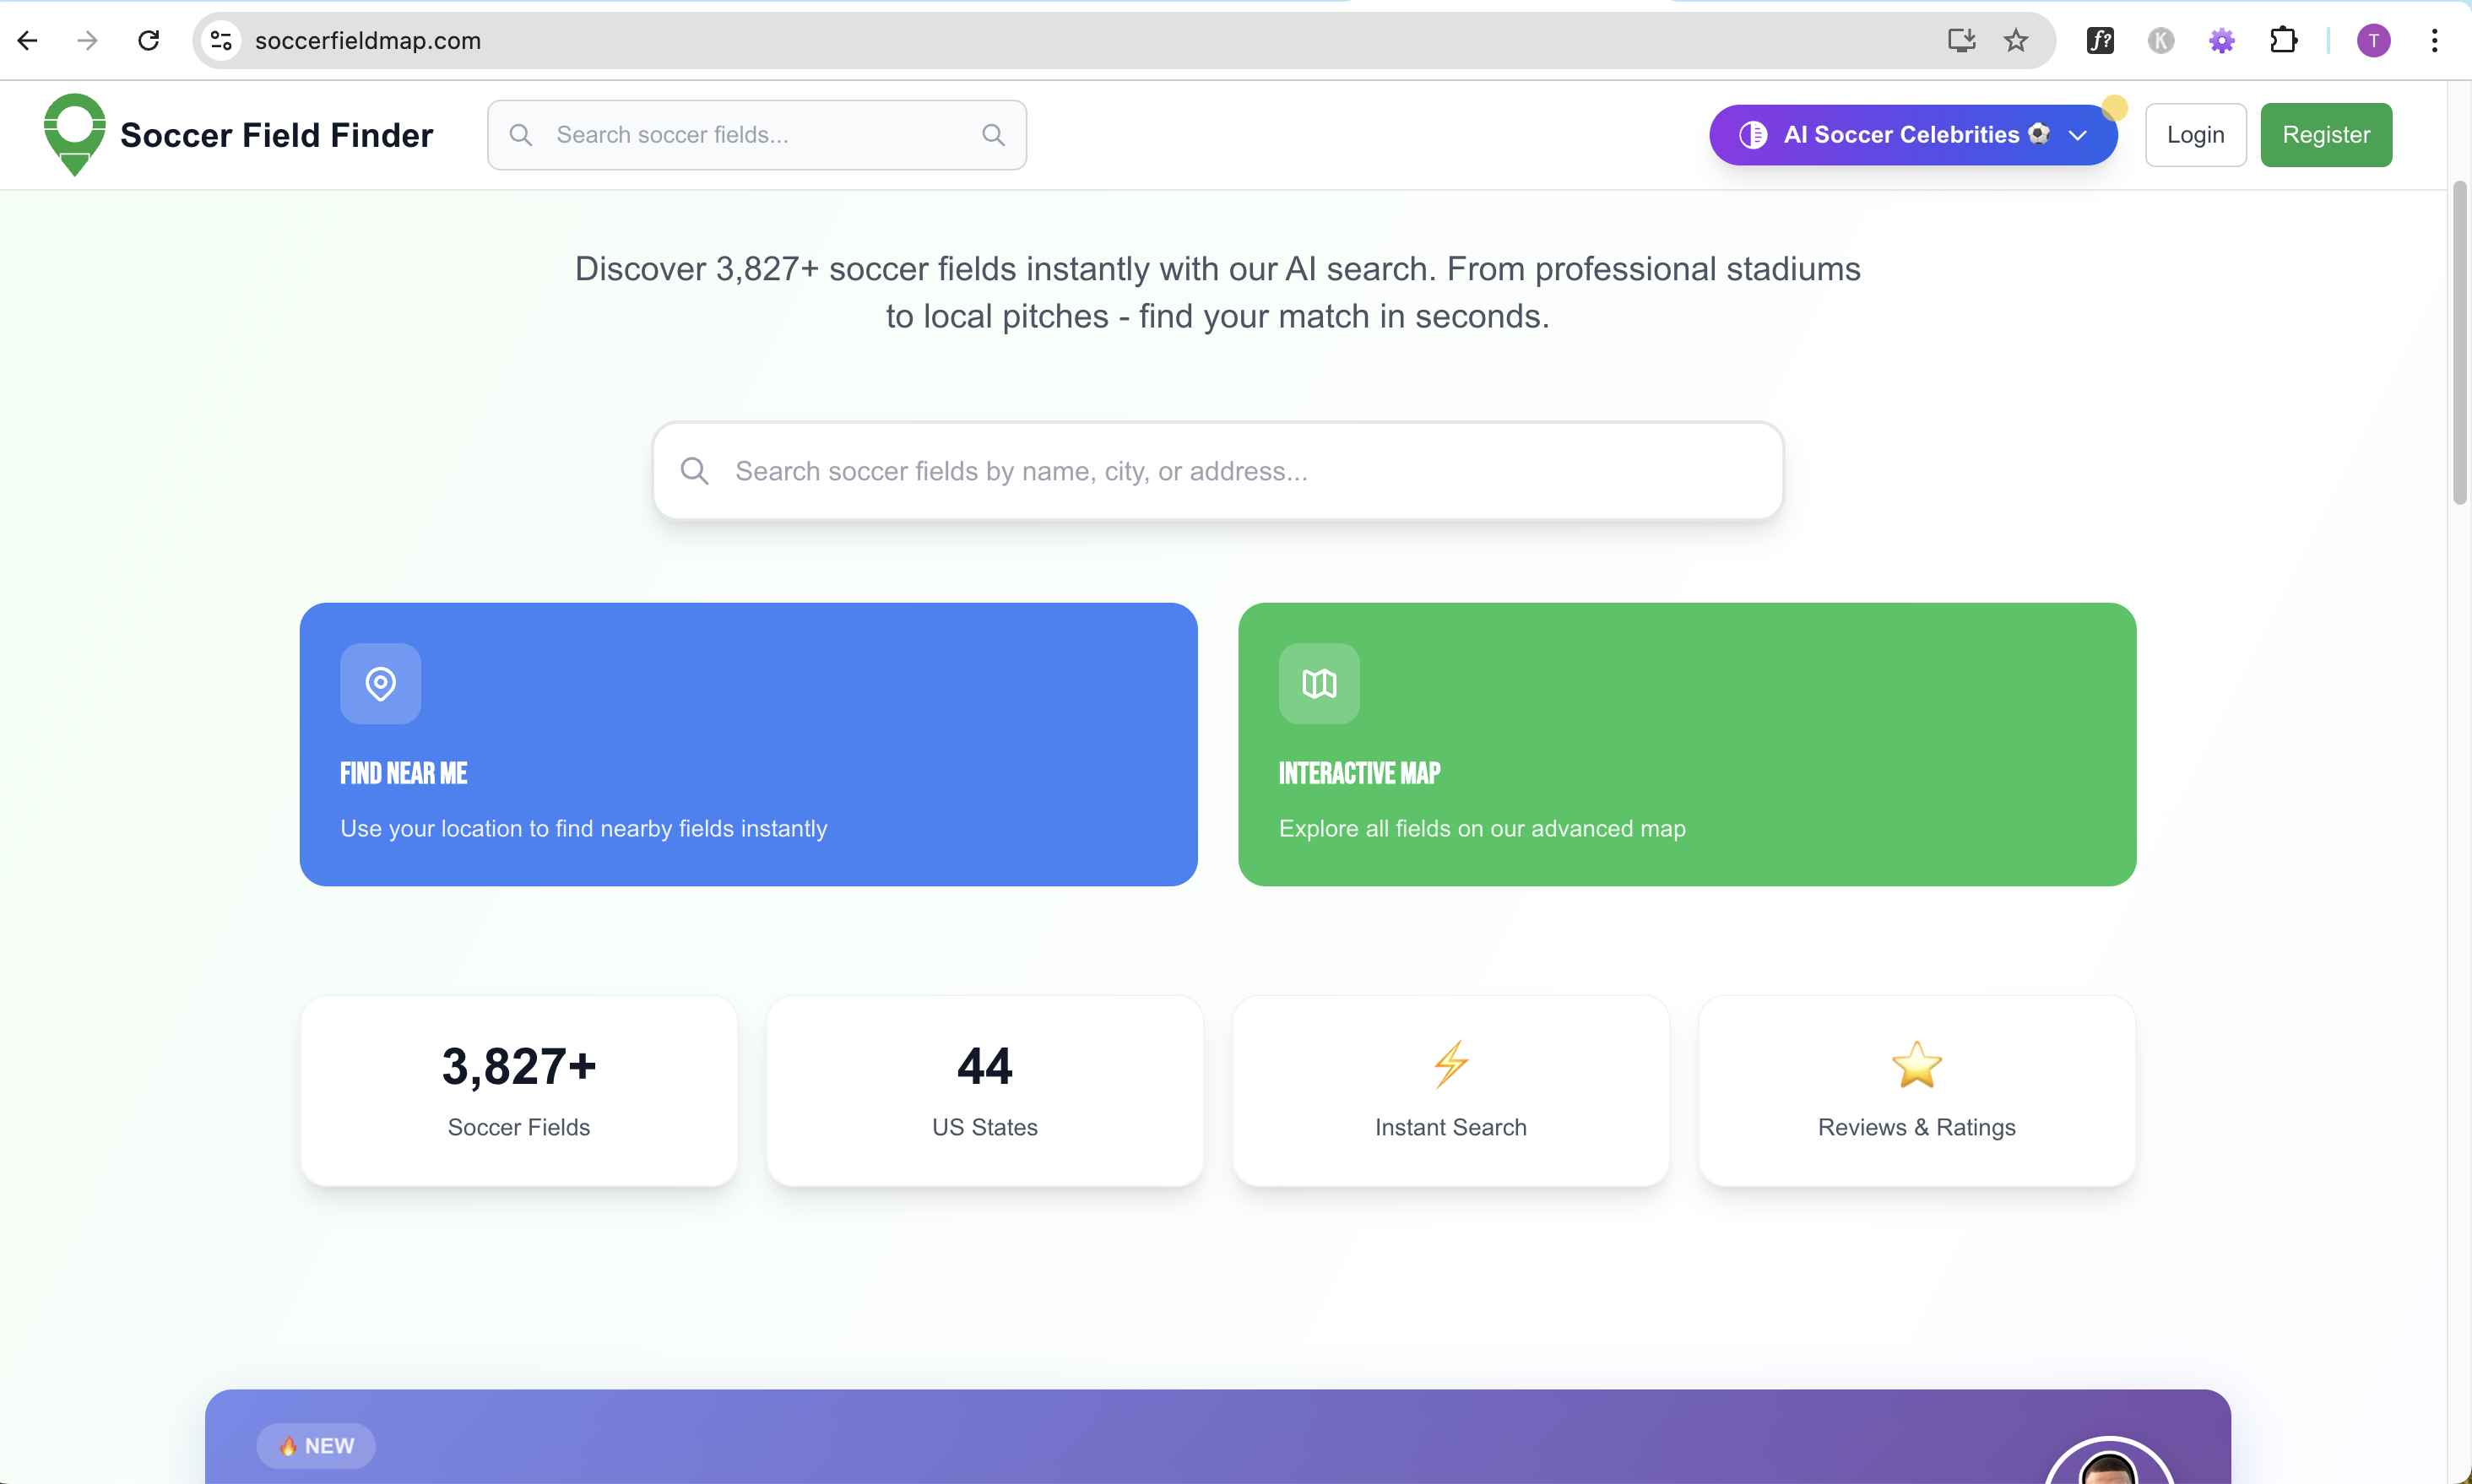
Task: Click the magnifier submit icon in header search
Action: point(992,135)
